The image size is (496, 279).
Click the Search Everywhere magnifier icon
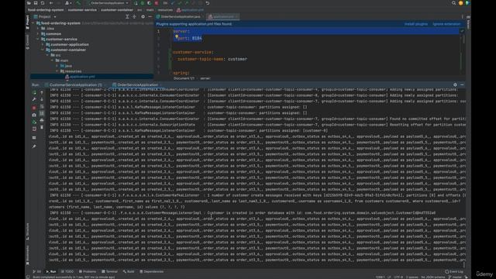pos(453,3)
